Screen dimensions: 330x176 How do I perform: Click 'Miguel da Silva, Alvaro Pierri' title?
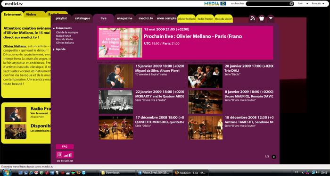157,71
